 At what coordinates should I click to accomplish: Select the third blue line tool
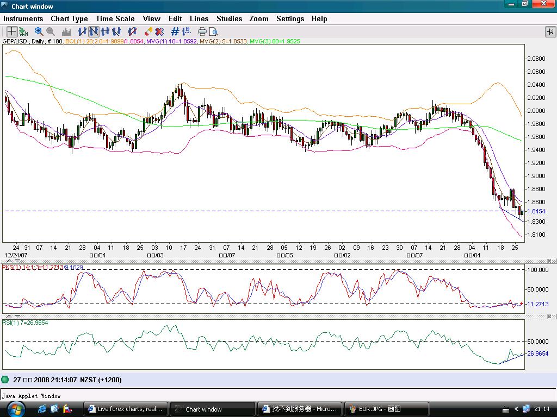105,32
